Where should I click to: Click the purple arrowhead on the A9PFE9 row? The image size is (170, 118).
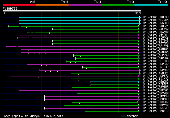[x=140, y=70]
